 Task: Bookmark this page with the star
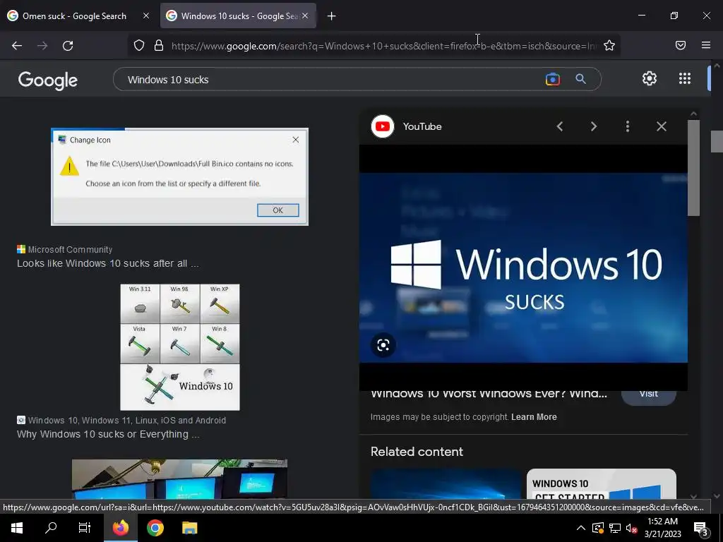(609, 45)
